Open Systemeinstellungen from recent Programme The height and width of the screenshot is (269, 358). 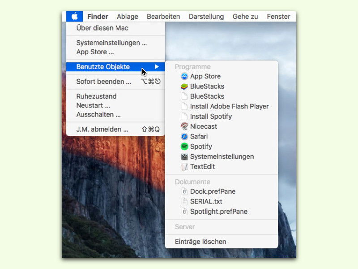(222, 156)
